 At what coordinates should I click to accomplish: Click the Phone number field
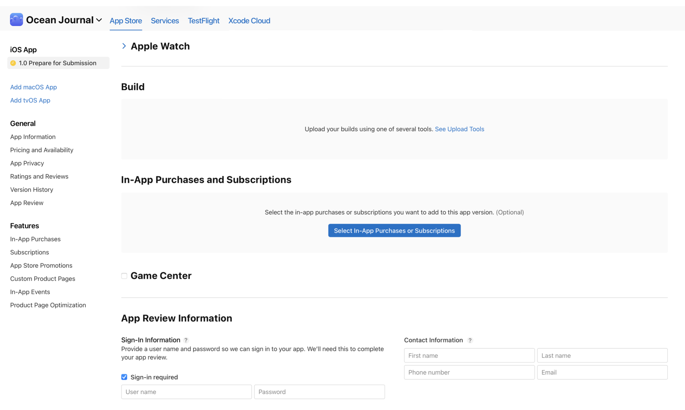coord(469,372)
